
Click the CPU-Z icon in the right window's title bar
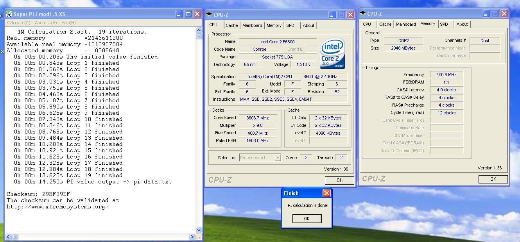point(363,14)
